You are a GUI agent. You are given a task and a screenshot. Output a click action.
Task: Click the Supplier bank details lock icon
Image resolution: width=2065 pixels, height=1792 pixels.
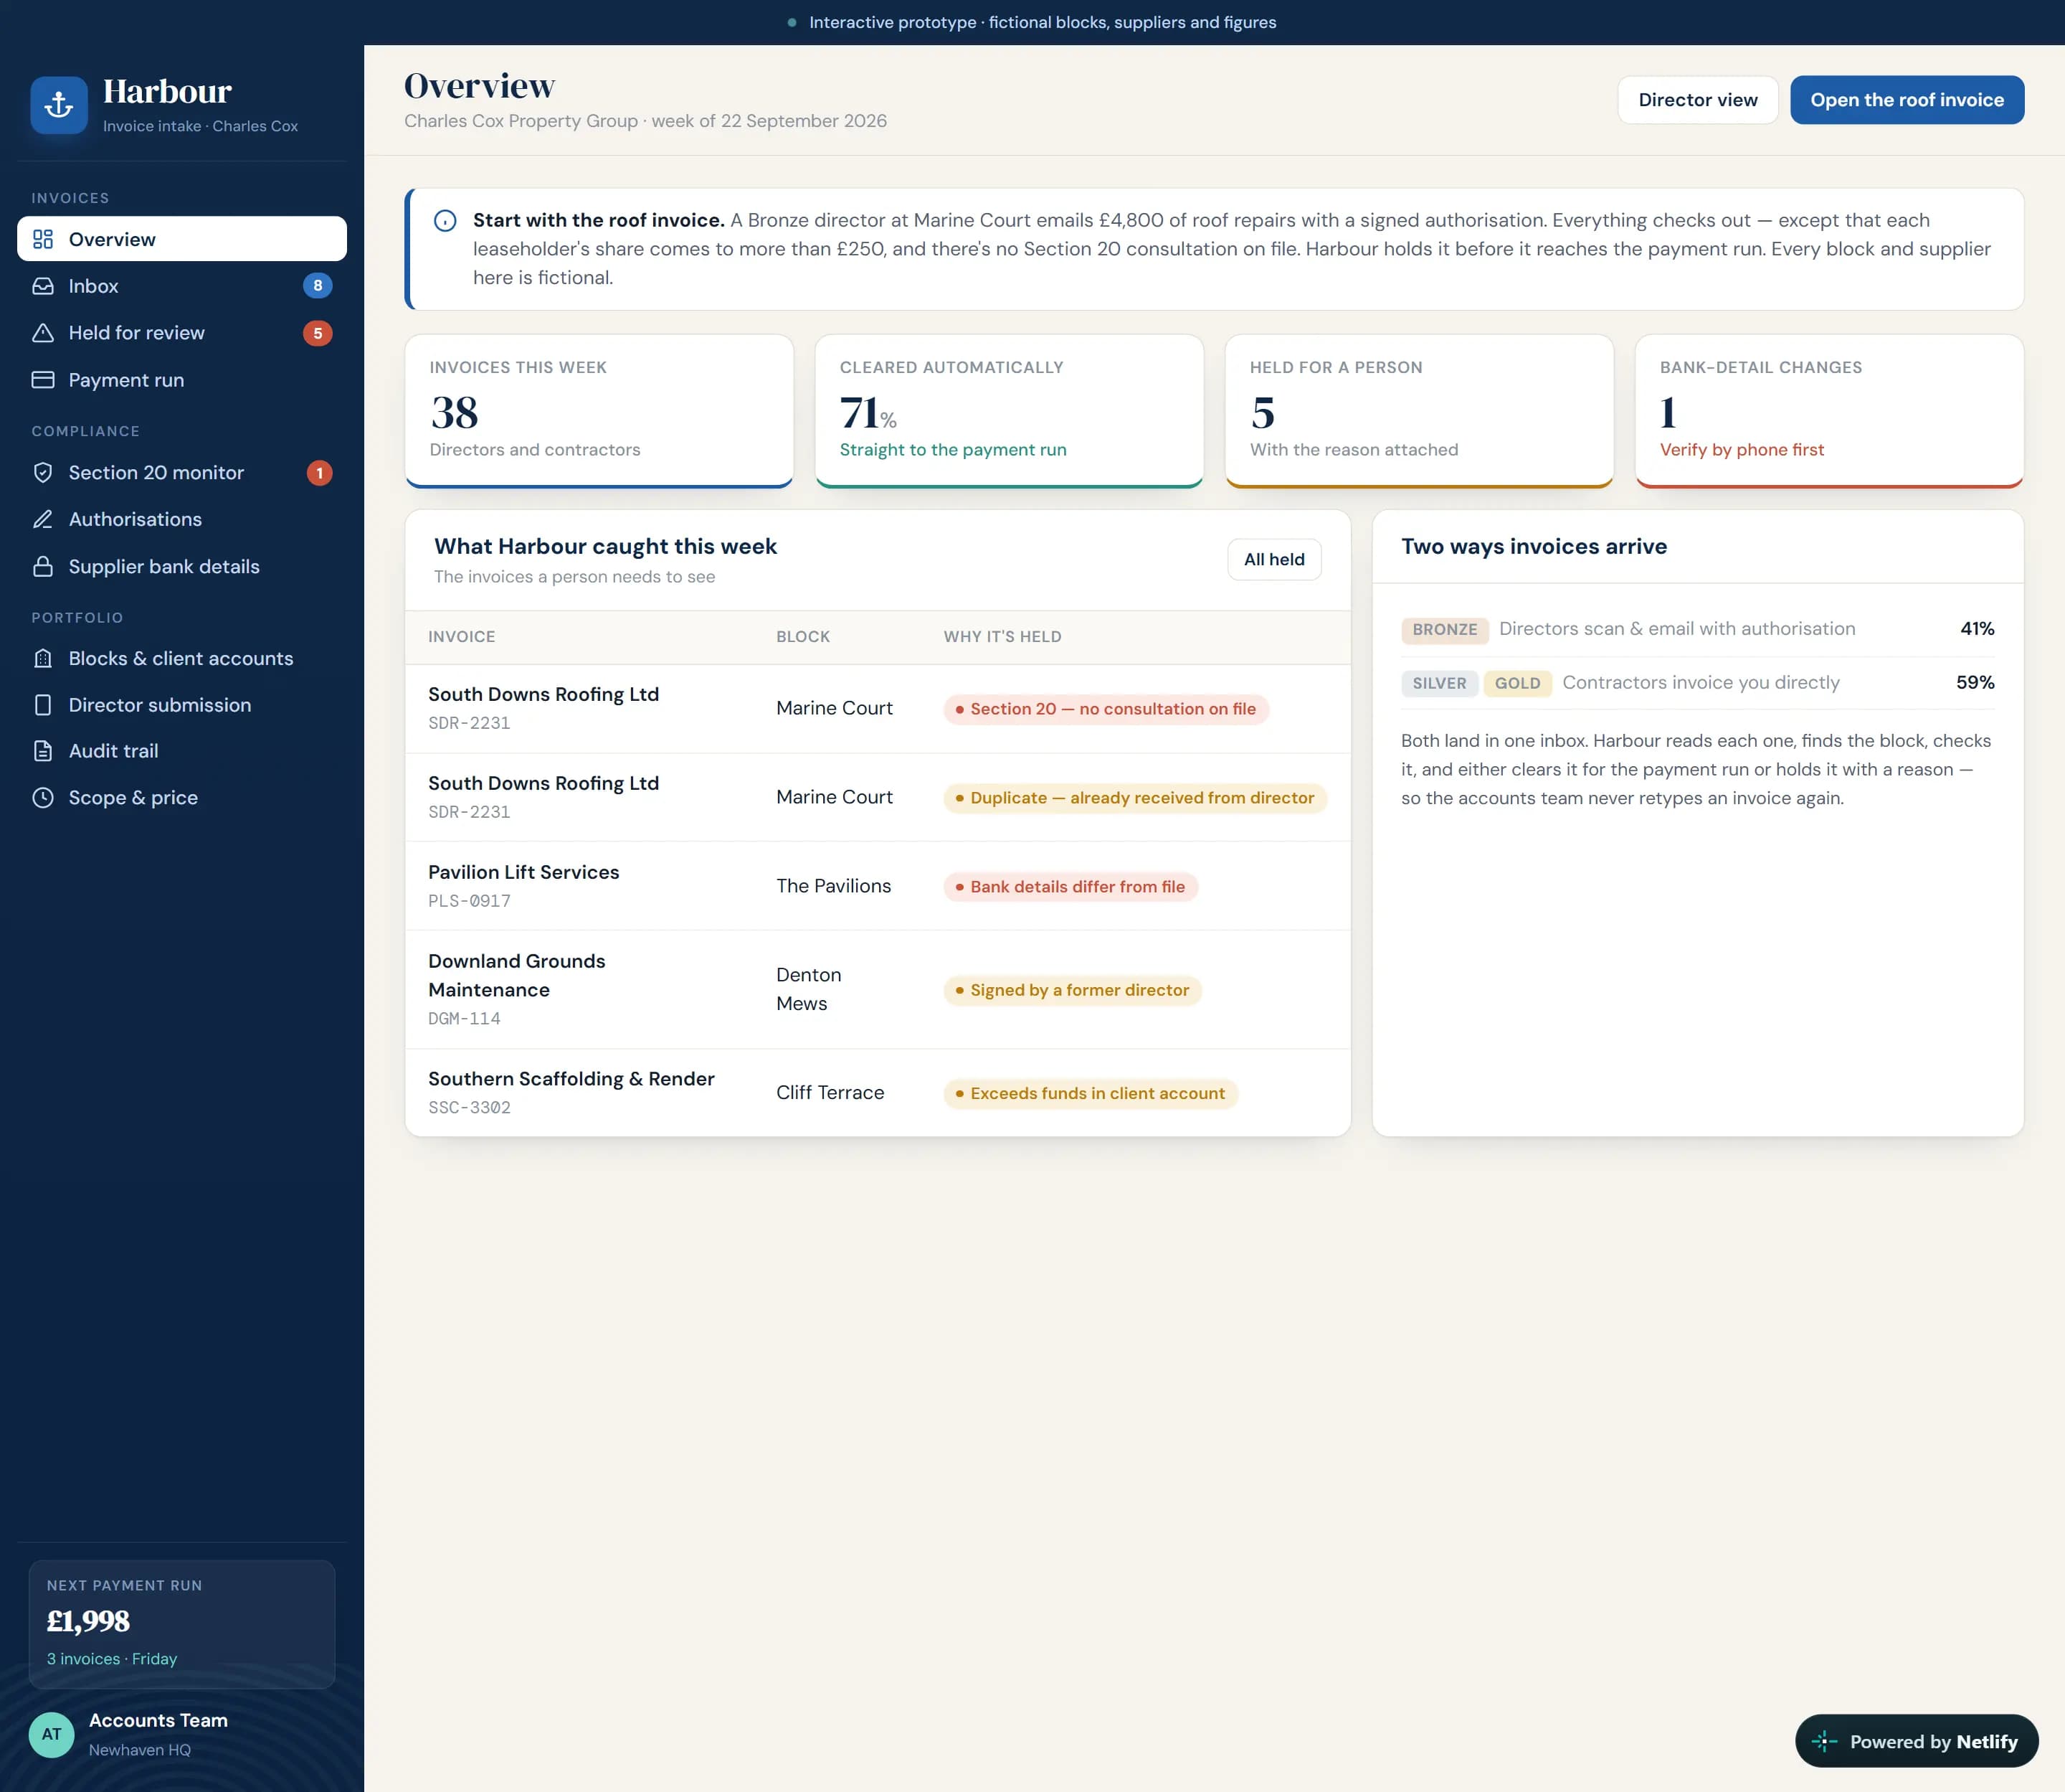43,566
